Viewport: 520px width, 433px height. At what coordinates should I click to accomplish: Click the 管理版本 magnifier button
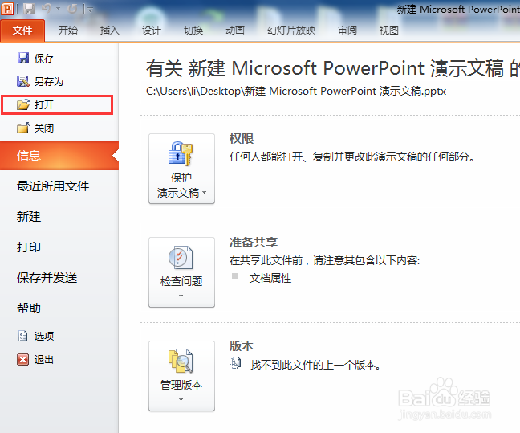(181, 376)
